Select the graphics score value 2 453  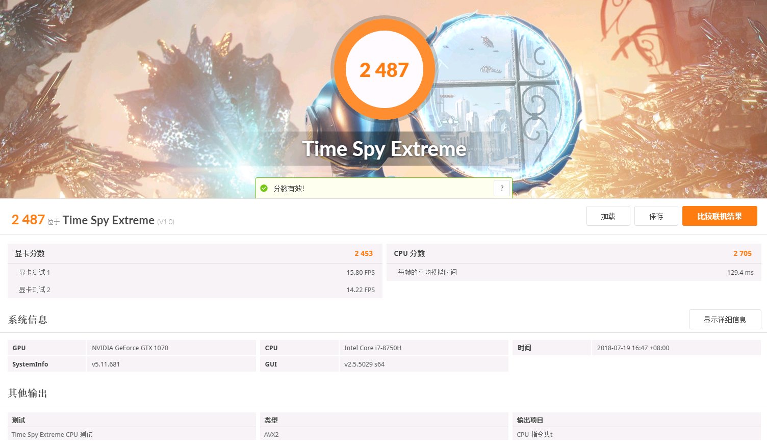(364, 253)
